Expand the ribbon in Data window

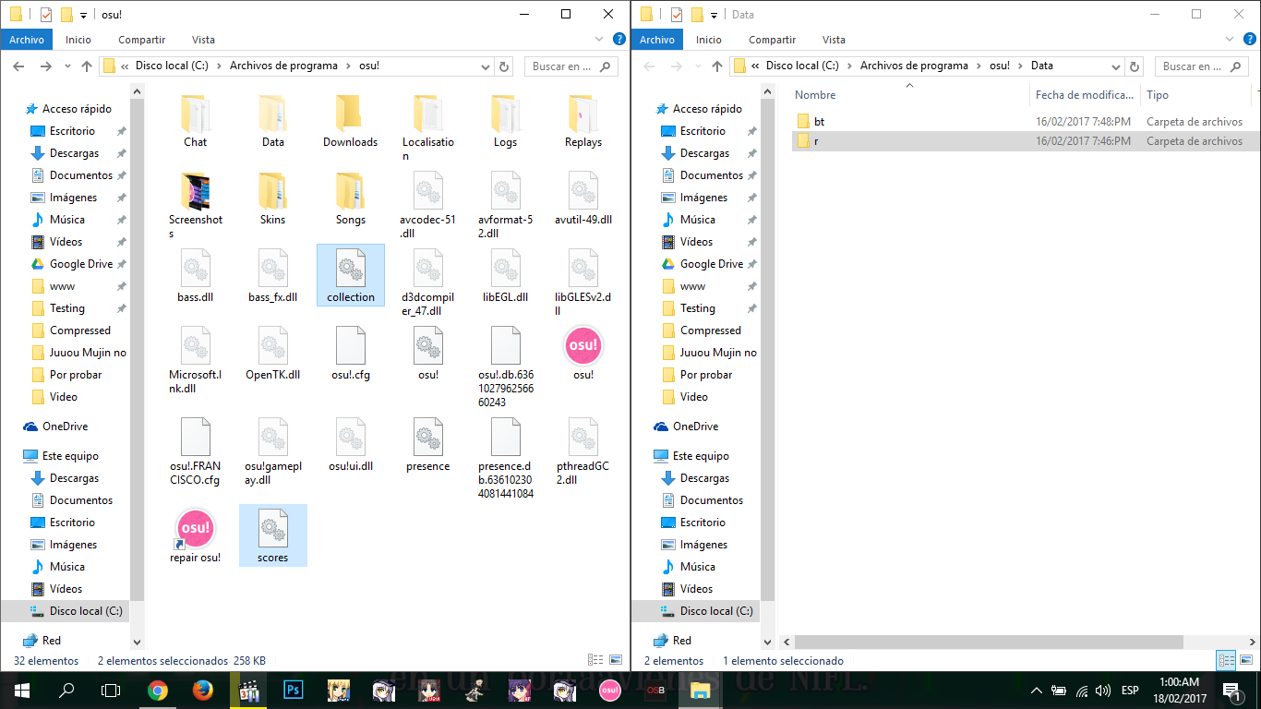point(1229,40)
